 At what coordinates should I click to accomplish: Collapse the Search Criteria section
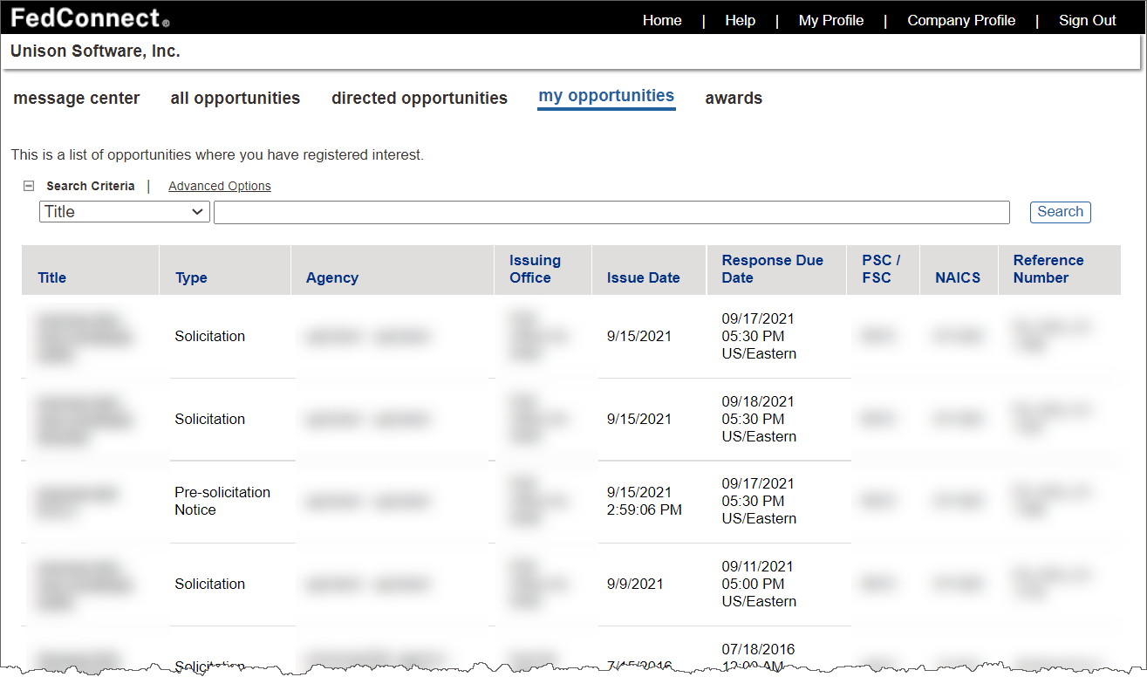[x=29, y=186]
